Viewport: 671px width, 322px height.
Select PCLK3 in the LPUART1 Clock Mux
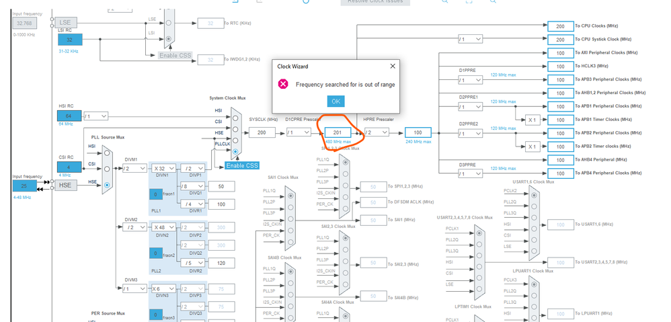532,284
